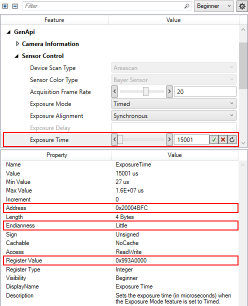The height and width of the screenshot is (306, 248).
Task: Click the search magnifier icon in Filter
Action: pyautogui.click(x=186, y=6)
